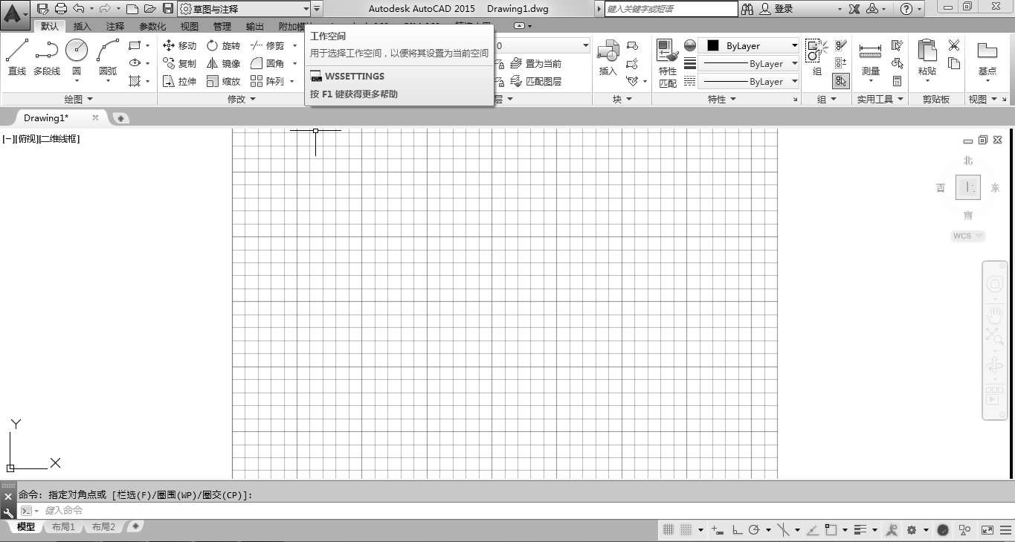
Task: Switch to the 注释 ribbon tab
Action: (115, 26)
